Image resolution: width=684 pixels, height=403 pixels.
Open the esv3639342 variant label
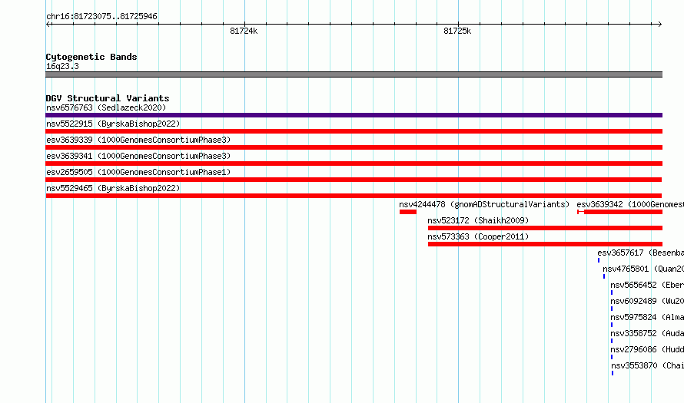(630, 204)
